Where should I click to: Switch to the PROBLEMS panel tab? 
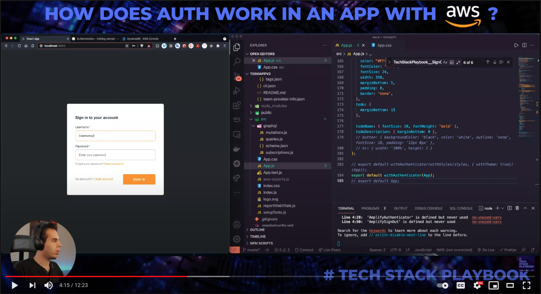pos(370,208)
